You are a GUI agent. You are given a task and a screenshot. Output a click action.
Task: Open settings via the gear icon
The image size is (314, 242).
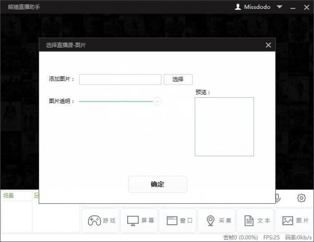[301, 198]
